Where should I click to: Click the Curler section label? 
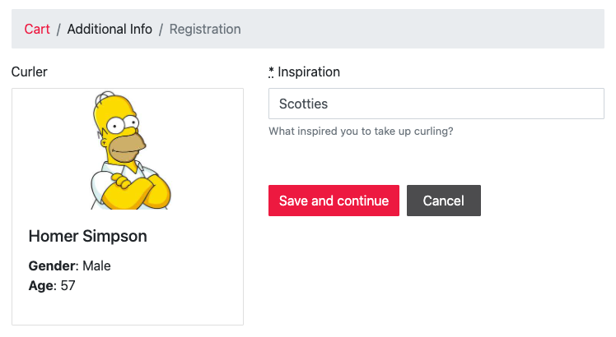click(x=30, y=72)
